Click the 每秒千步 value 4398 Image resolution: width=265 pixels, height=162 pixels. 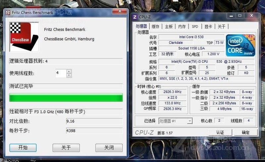(x=94, y=131)
